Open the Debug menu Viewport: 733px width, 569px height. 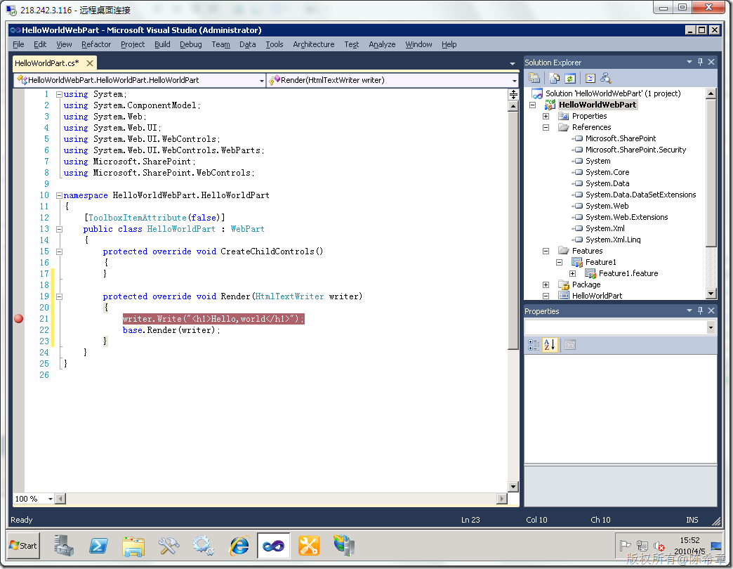(x=191, y=44)
